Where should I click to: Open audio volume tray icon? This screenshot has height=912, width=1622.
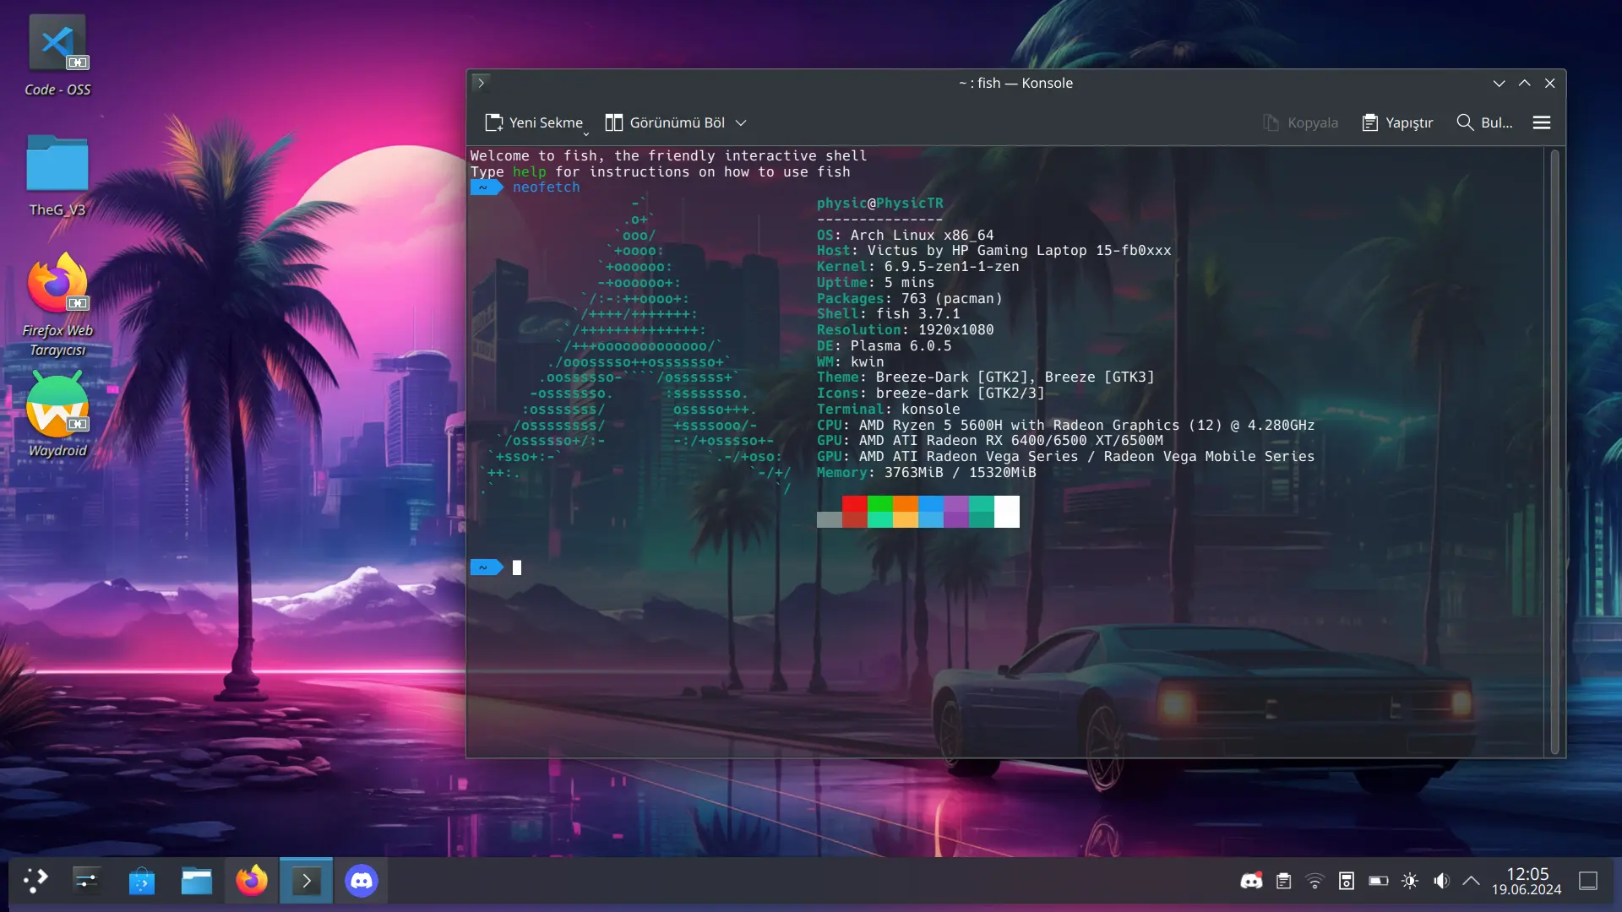pos(1441,881)
